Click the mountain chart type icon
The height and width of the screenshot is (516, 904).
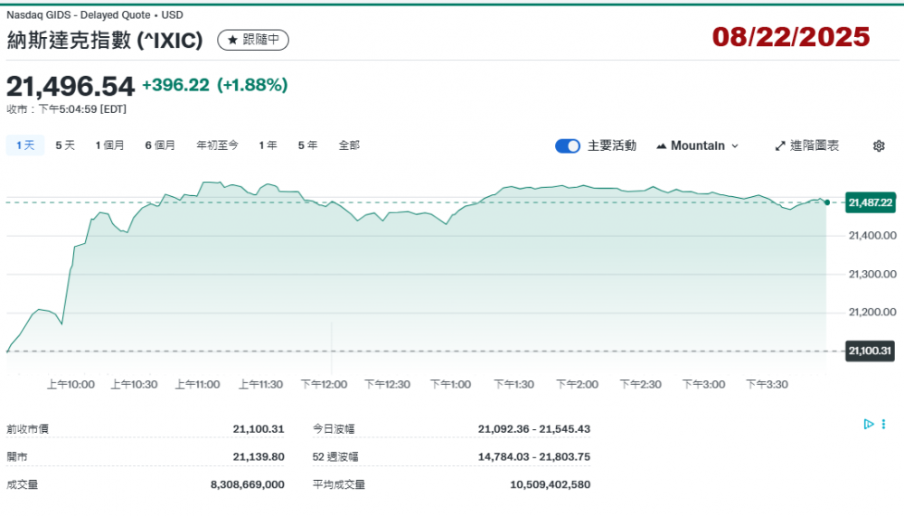click(661, 145)
